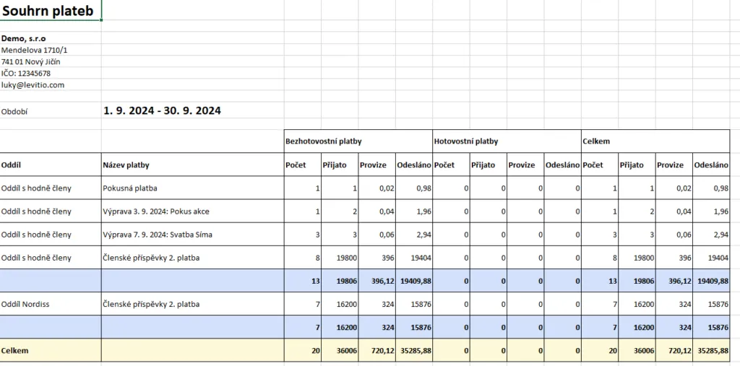Click the first 720,12 grand total cell
Viewport: 740px width, 366px height.
(x=377, y=350)
